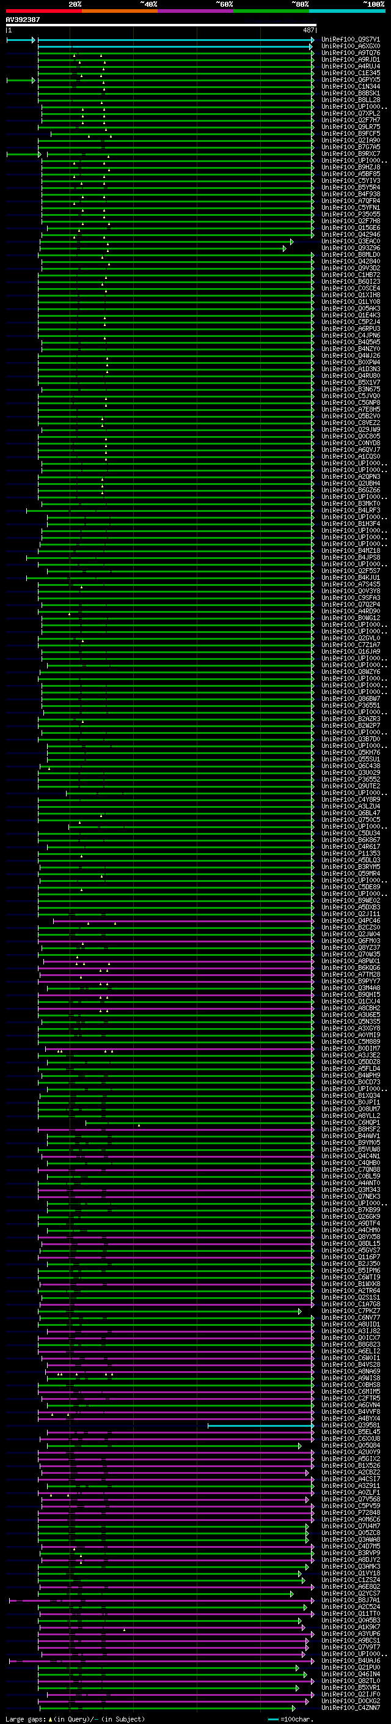Select the UniRef100_Q7XPL2 label

[351, 114]
